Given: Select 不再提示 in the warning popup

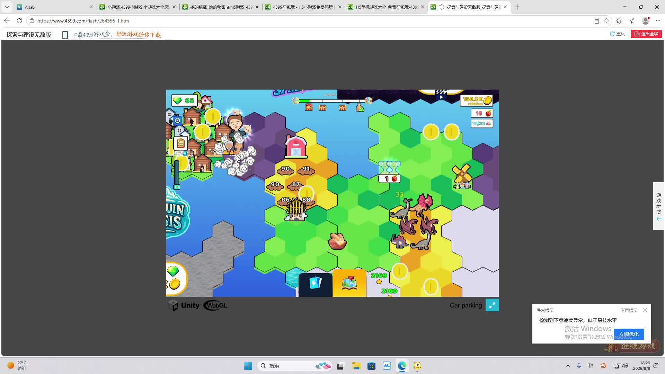Looking at the screenshot, I should [x=629, y=310].
